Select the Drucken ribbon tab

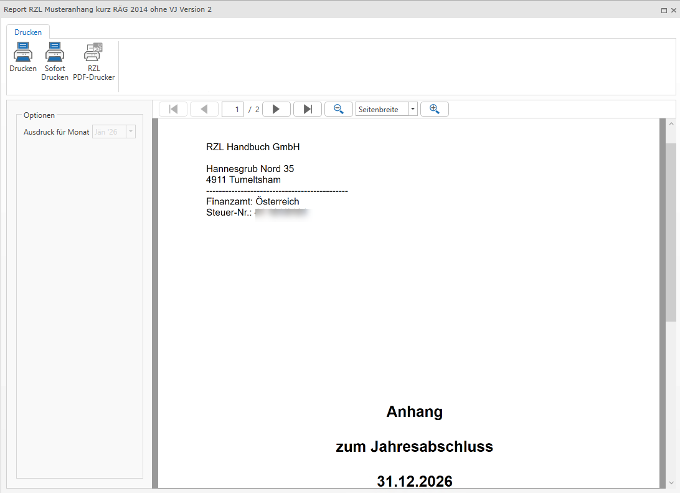point(28,32)
